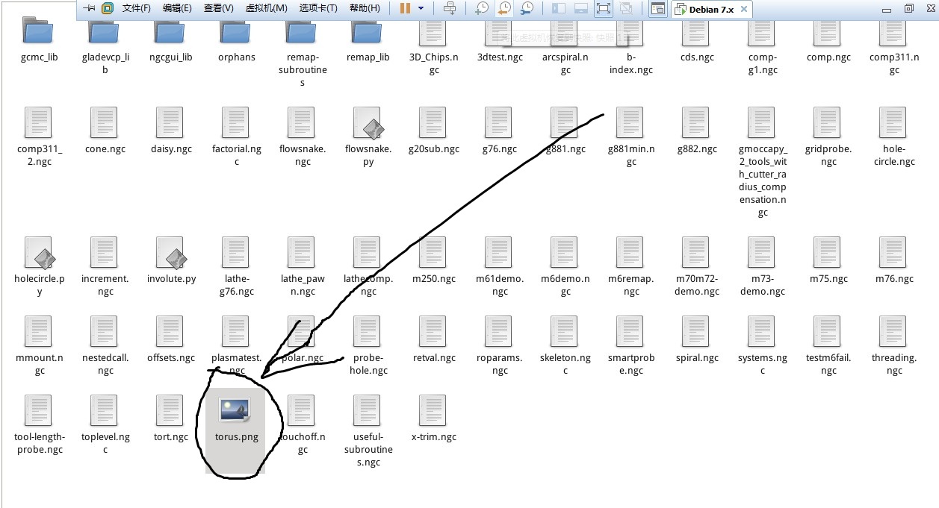Show the console view panel icon
Screen dimensions: 939x508
659,8
